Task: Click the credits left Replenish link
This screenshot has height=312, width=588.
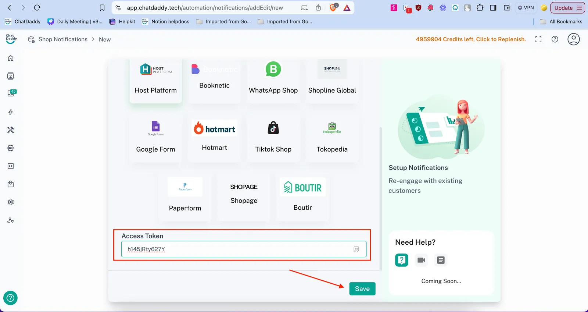Action: (470, 39)
